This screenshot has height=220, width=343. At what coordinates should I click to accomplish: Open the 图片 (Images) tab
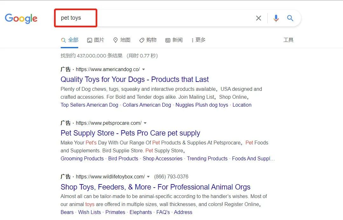point(96,40)
